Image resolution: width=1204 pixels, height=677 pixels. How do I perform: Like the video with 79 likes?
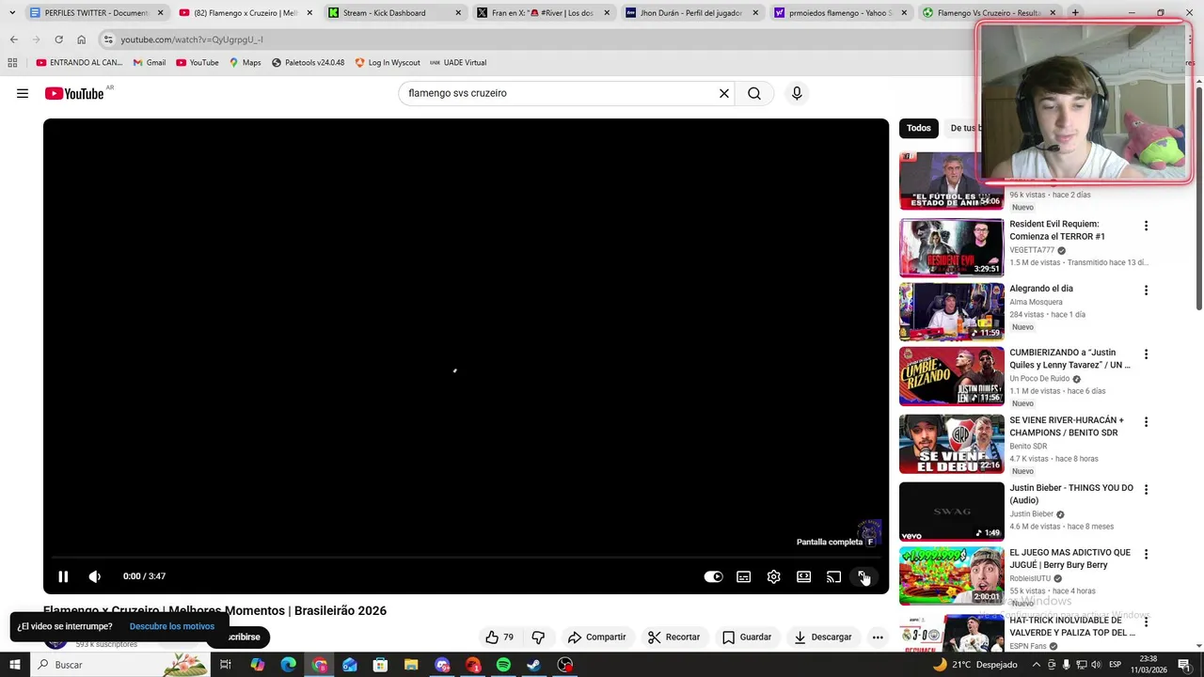pos(499,637)
